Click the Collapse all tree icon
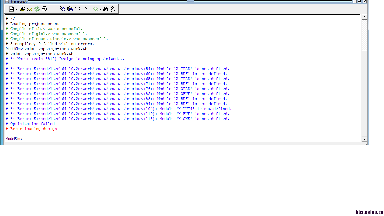This screenshot has height=216, width=384. [x=113, y=9]
